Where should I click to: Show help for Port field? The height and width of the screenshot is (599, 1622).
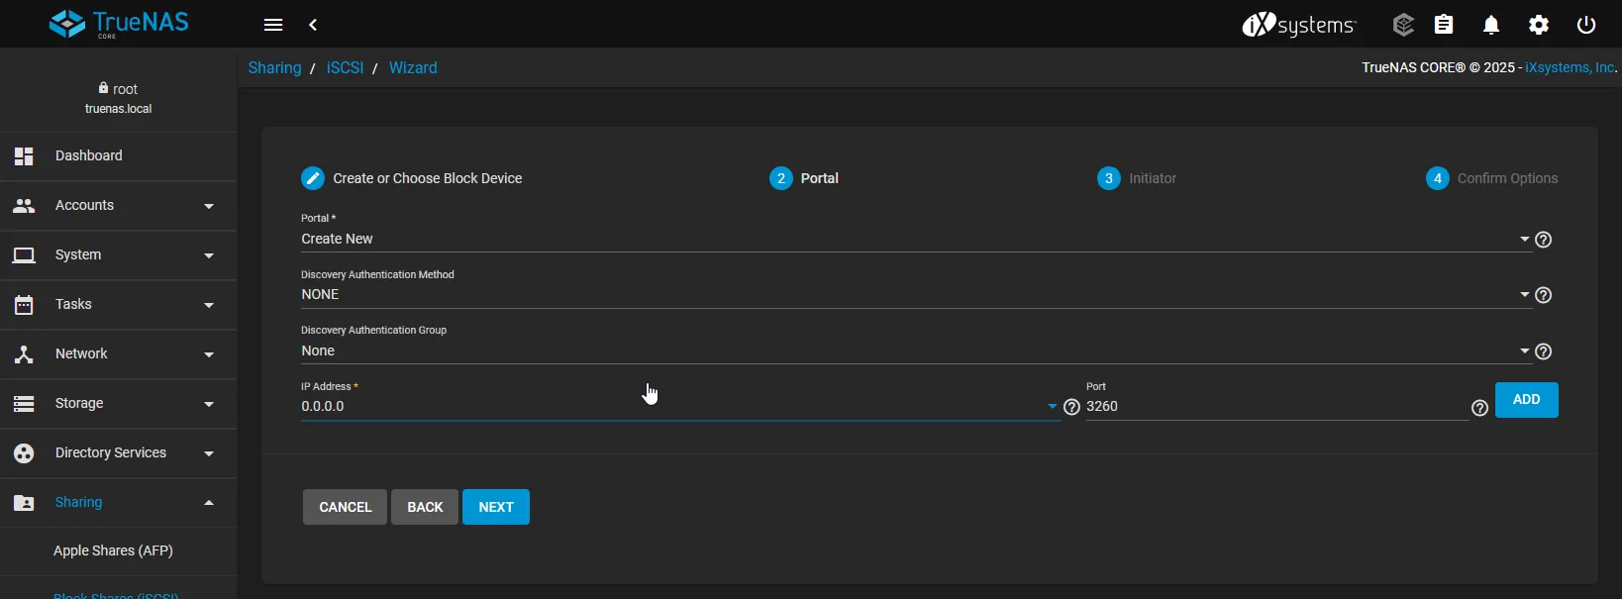(x=1479, y=408)
